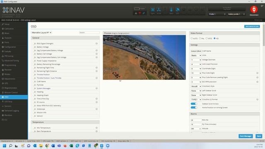265x149 pixels.
Task: Open the Setup tab in sidebar
Action: [14, 24]
